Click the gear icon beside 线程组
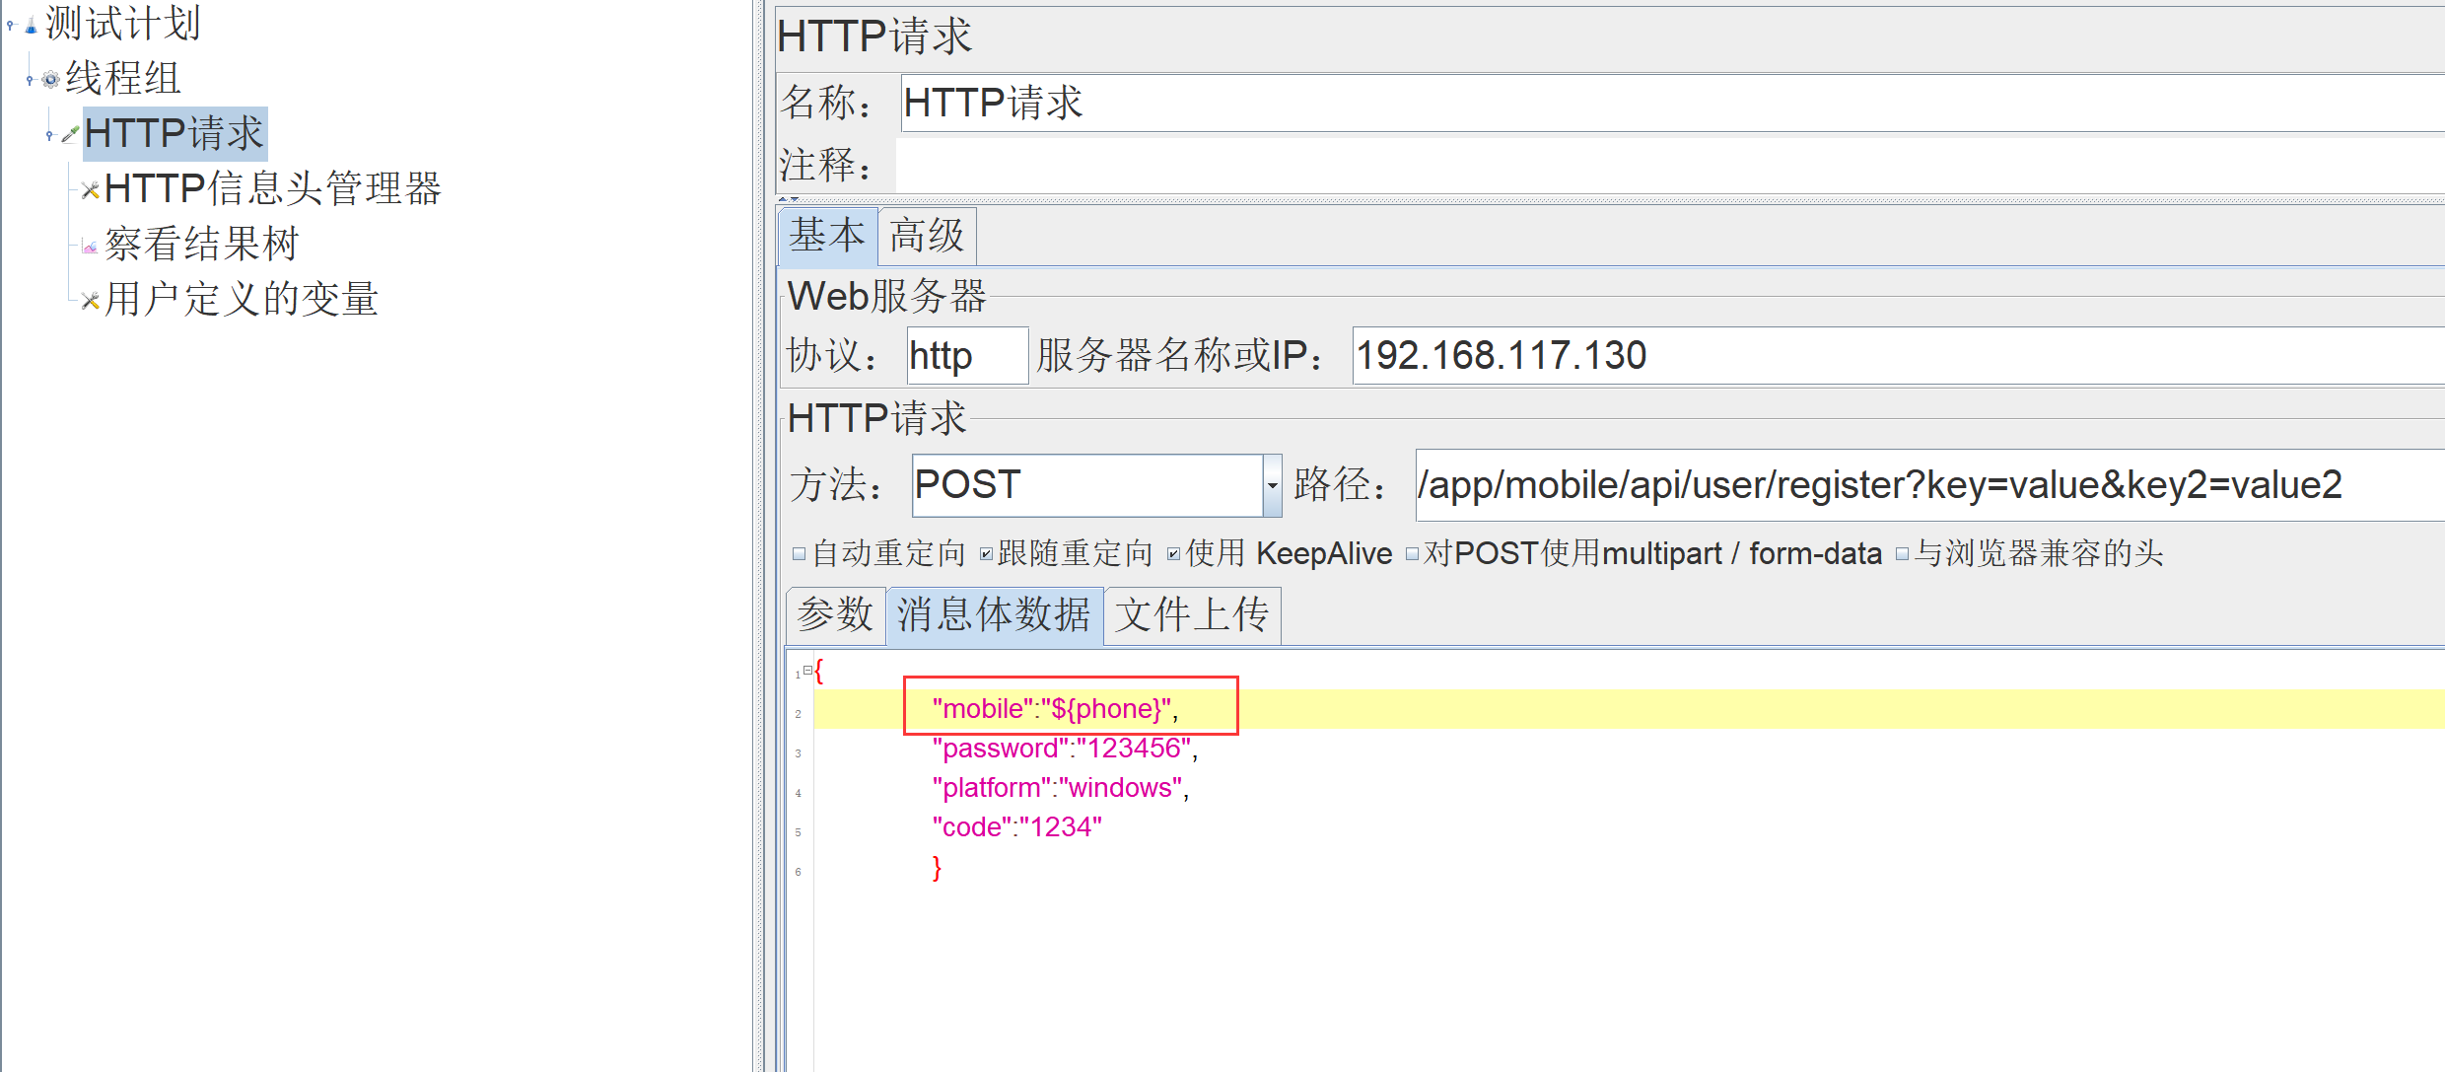This screenshot has width=2445, height=1072. (51, 80)
